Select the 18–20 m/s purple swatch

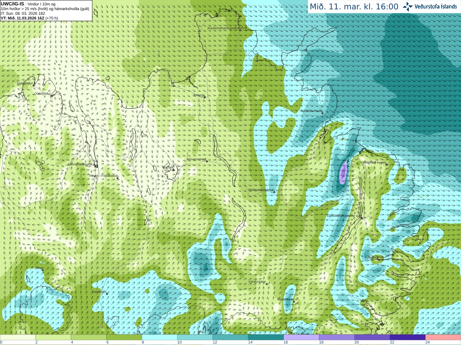[337, 337]
